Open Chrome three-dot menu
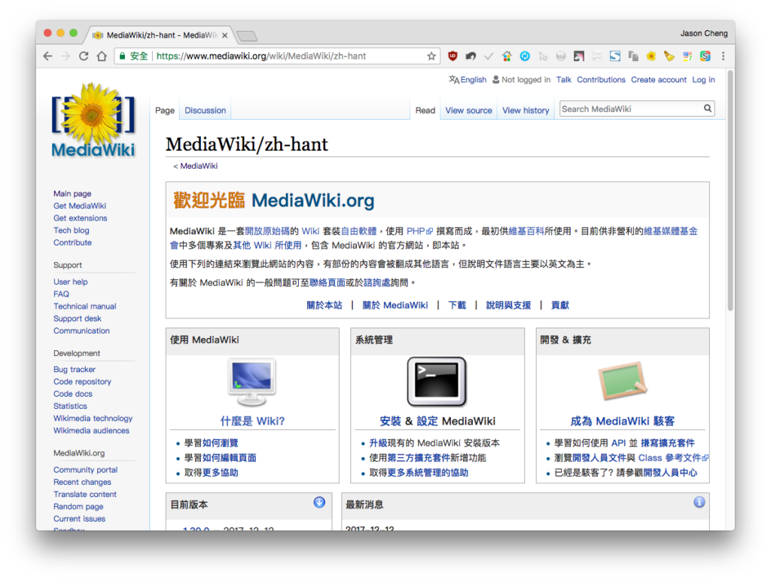This screenshot has width=771, height=582. [x=723, y=56]
